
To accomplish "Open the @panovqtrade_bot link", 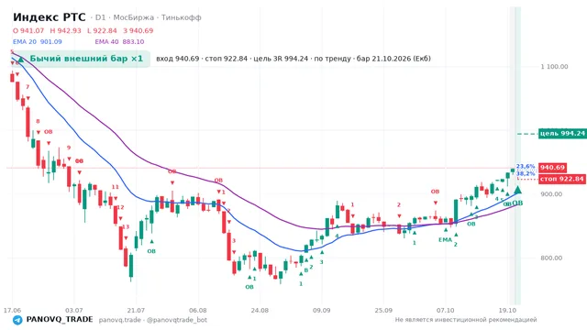I will (177, 320).
